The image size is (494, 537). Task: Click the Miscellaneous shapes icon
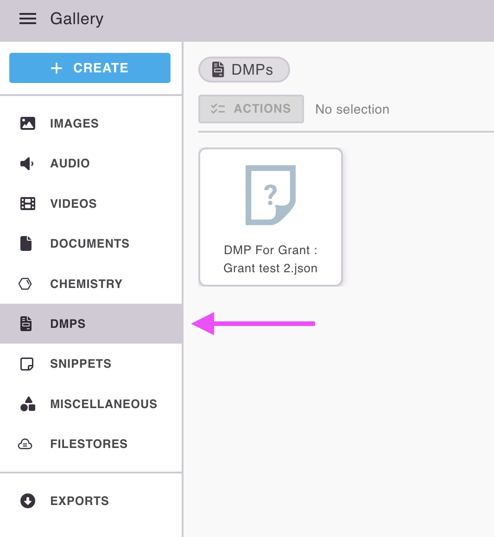[x=28, y=404]
